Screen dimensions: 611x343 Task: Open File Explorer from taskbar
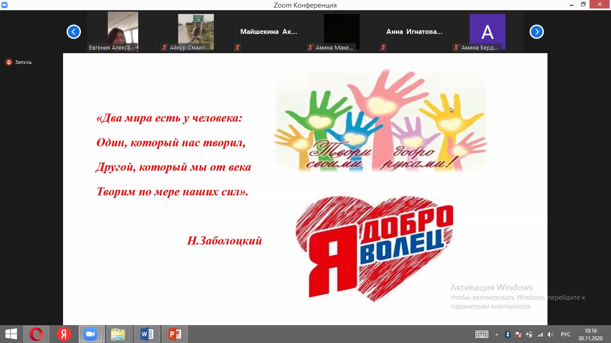coord(118,334)
